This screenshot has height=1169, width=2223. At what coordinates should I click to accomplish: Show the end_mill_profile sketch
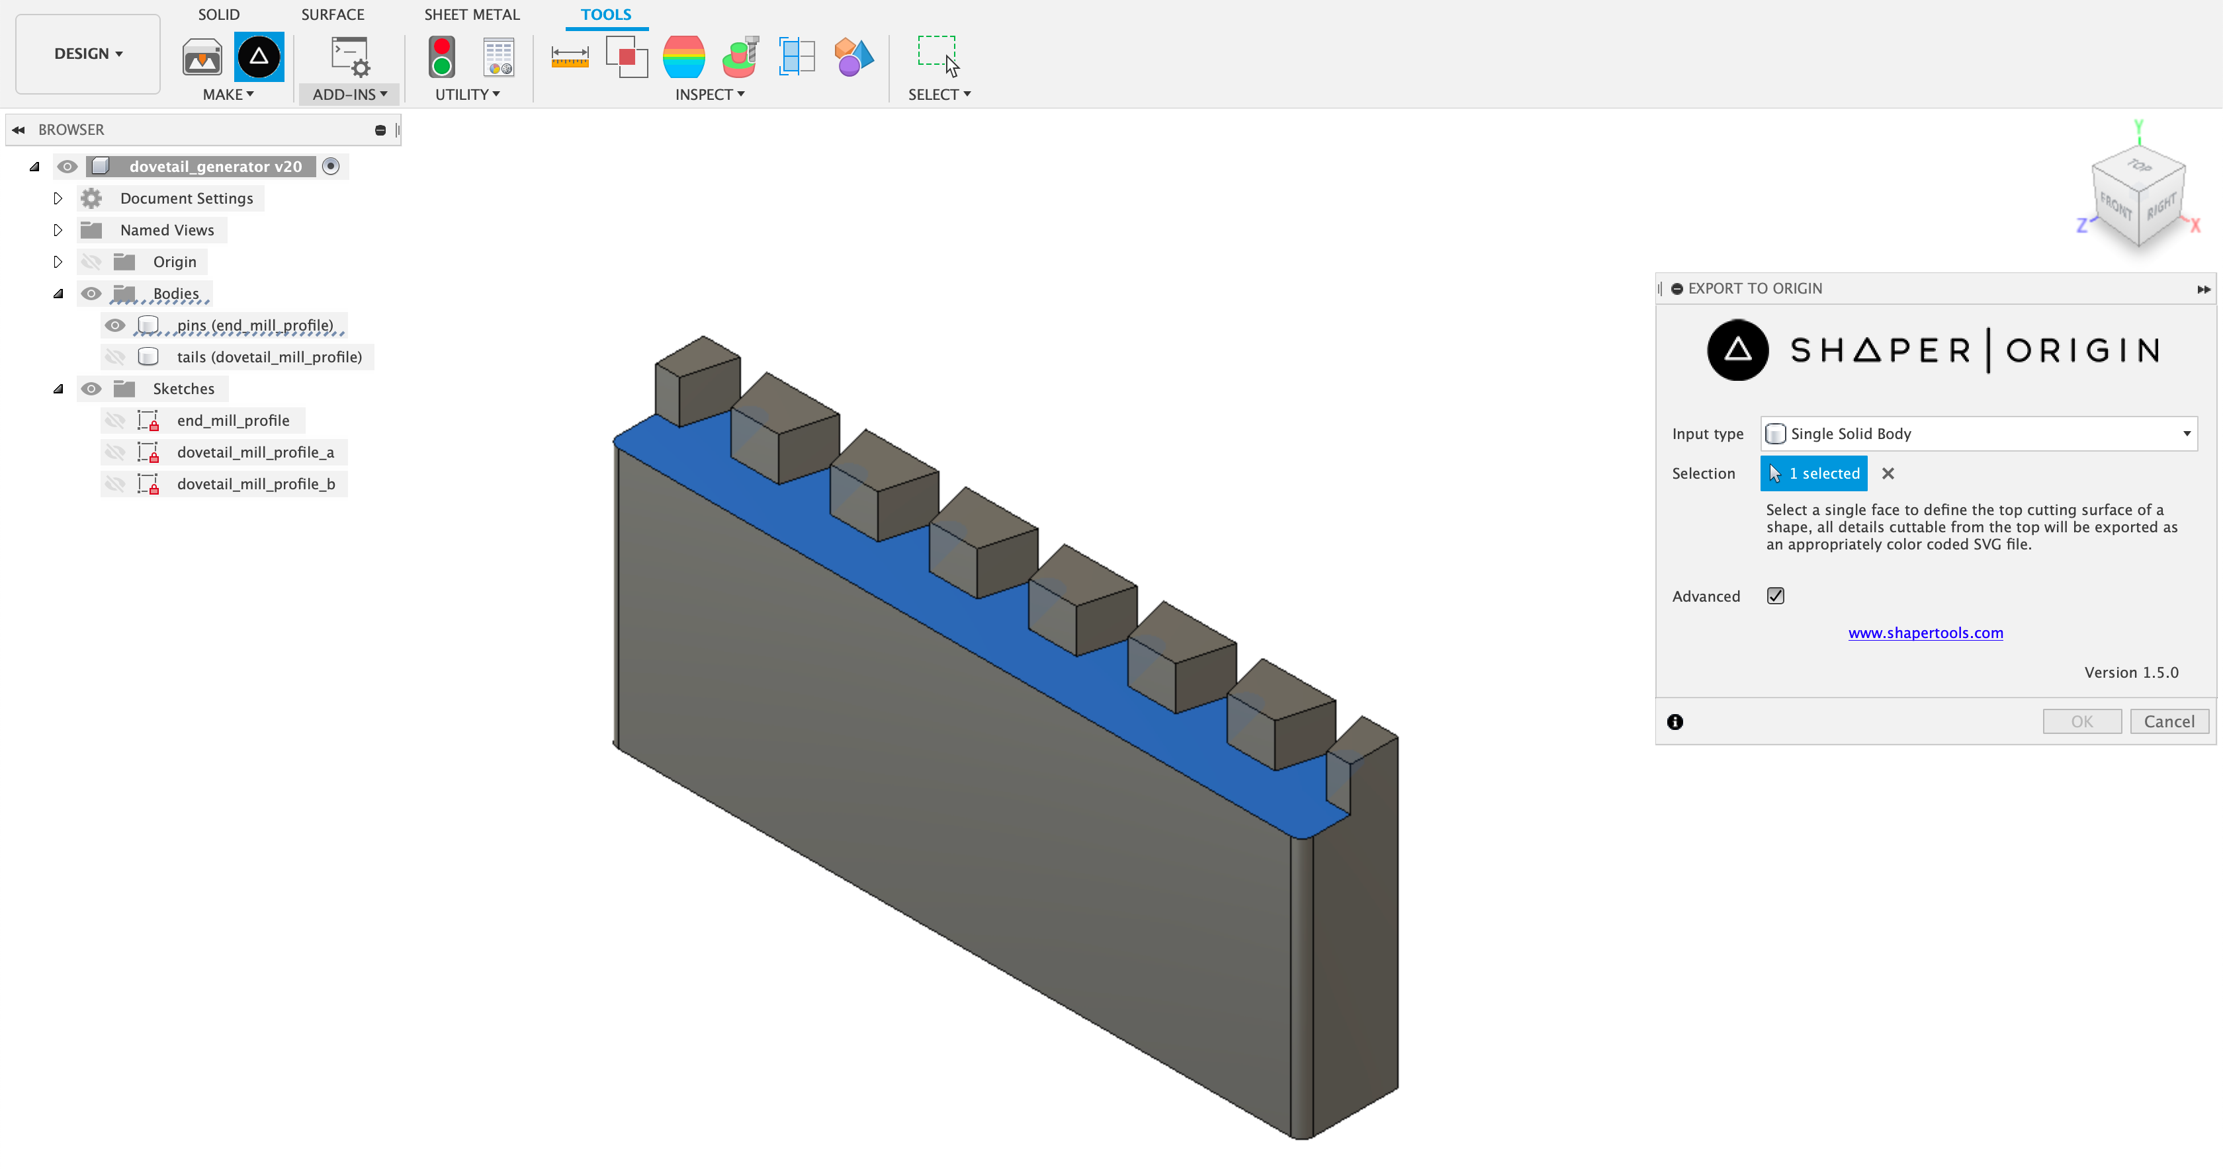[114, 421]
